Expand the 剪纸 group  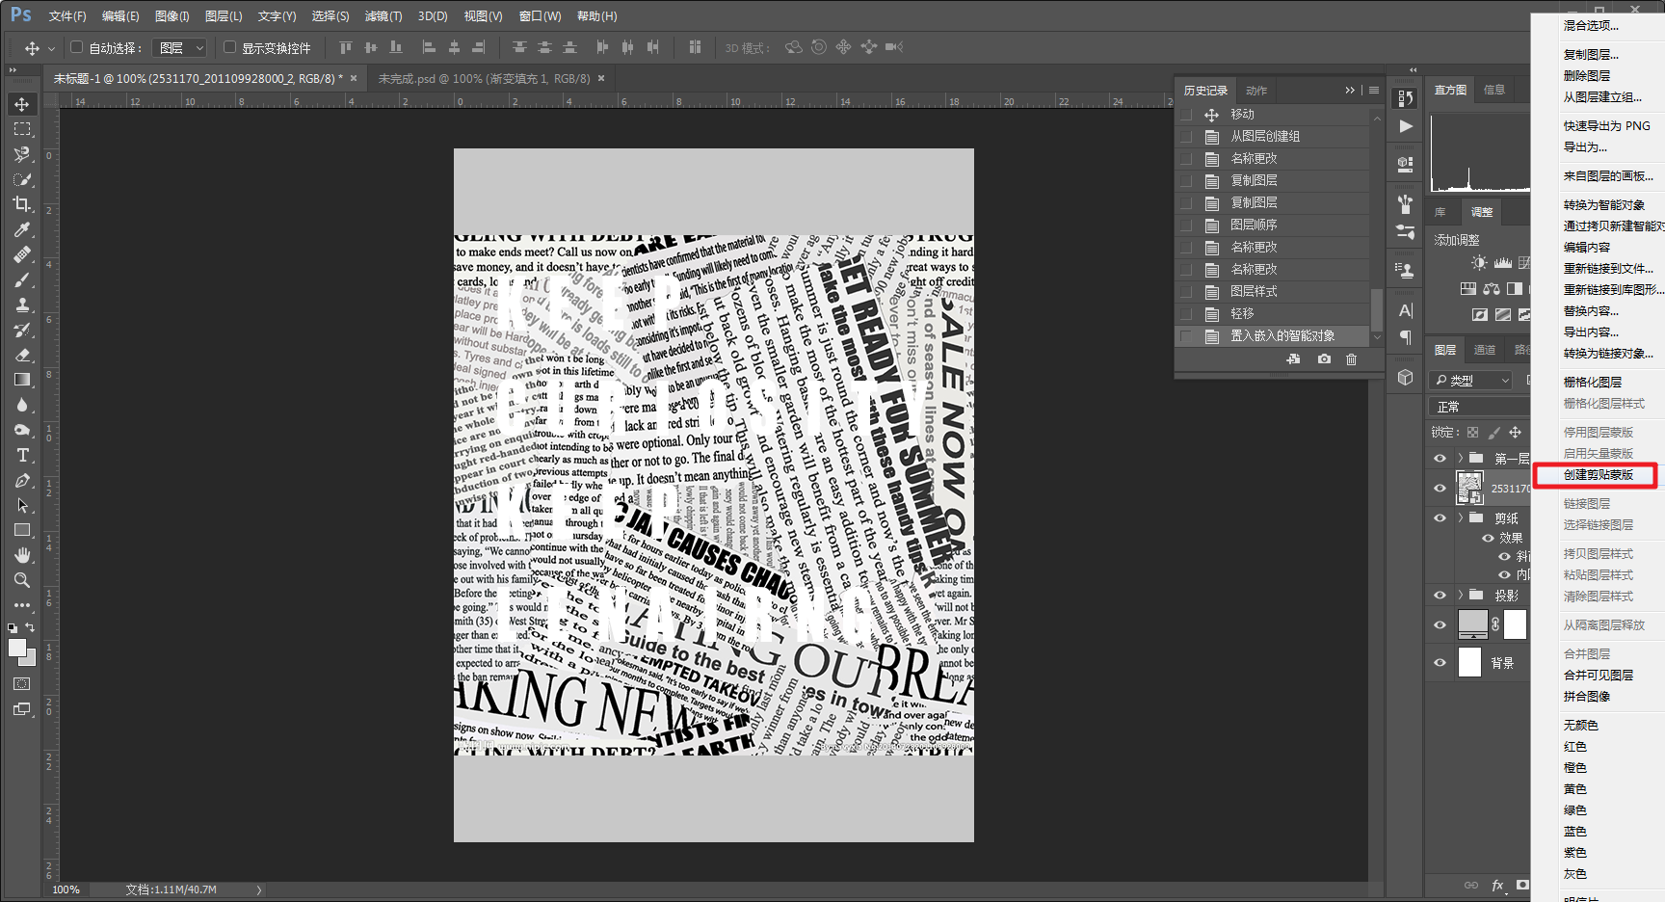(x=1461, y=518)
